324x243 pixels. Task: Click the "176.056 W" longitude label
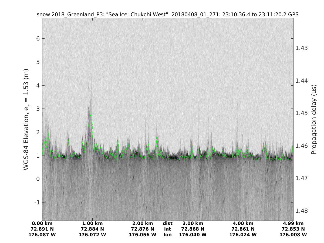point(143,235)
